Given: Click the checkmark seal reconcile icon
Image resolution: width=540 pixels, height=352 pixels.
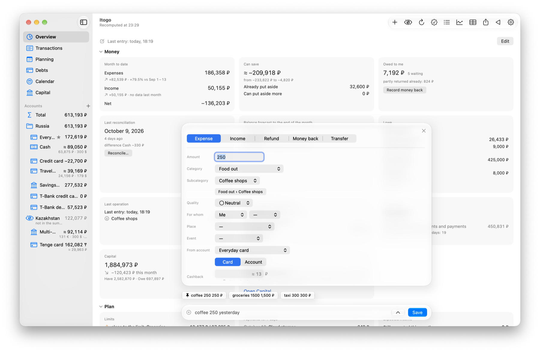Looking at the screenshot, I should [434, 22].
